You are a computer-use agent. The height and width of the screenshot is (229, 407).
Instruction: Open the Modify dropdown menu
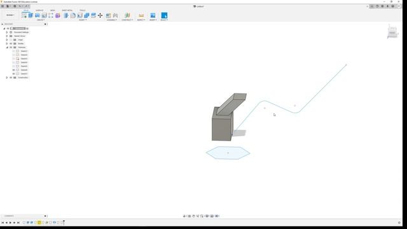(x=83, y=20)
